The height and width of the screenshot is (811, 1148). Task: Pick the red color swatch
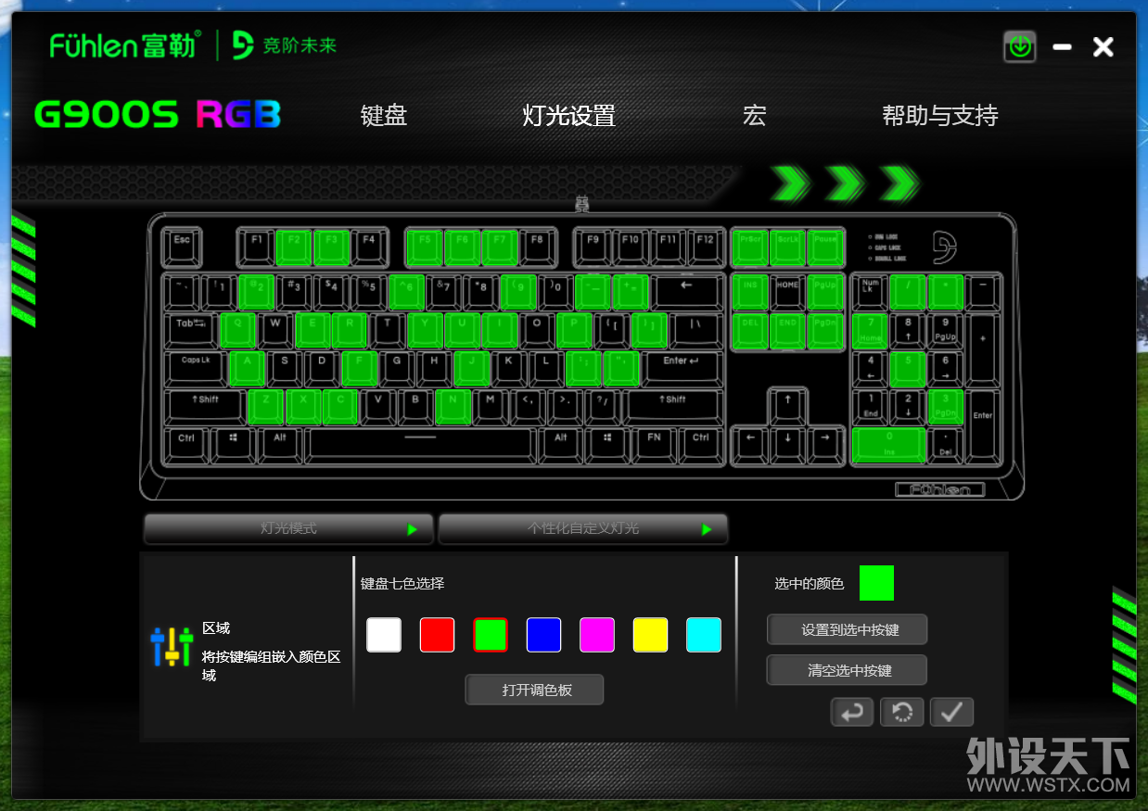click(438, 635)
